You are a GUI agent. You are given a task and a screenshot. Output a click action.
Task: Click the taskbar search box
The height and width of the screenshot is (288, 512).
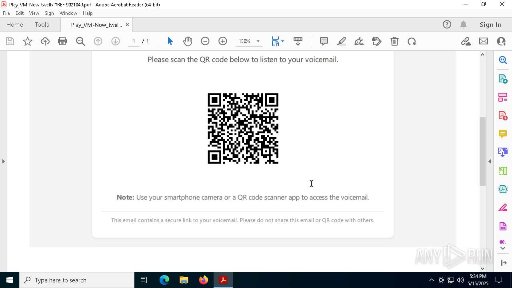tap(77, 280)
